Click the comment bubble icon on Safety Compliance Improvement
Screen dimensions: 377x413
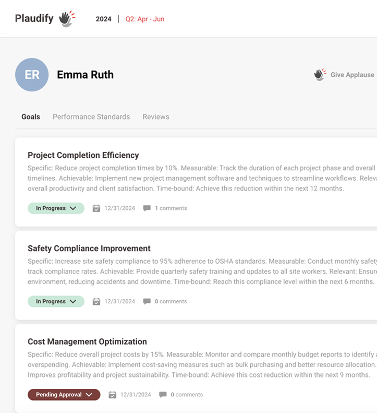[147, 301]
